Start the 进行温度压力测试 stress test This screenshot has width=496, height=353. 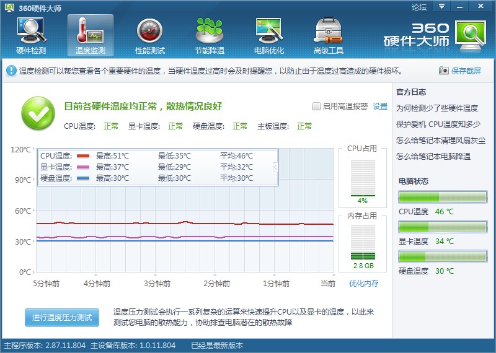click(x=61, y=317)
